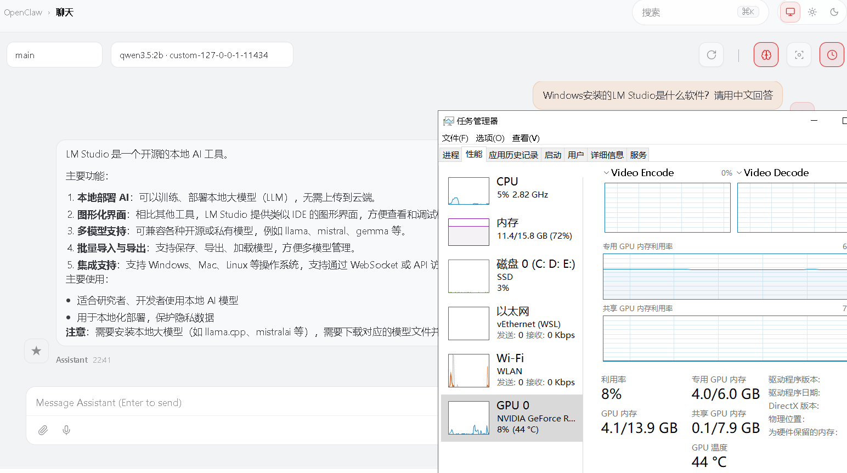Switch to the 进程 tab

(x=451, y=155)
